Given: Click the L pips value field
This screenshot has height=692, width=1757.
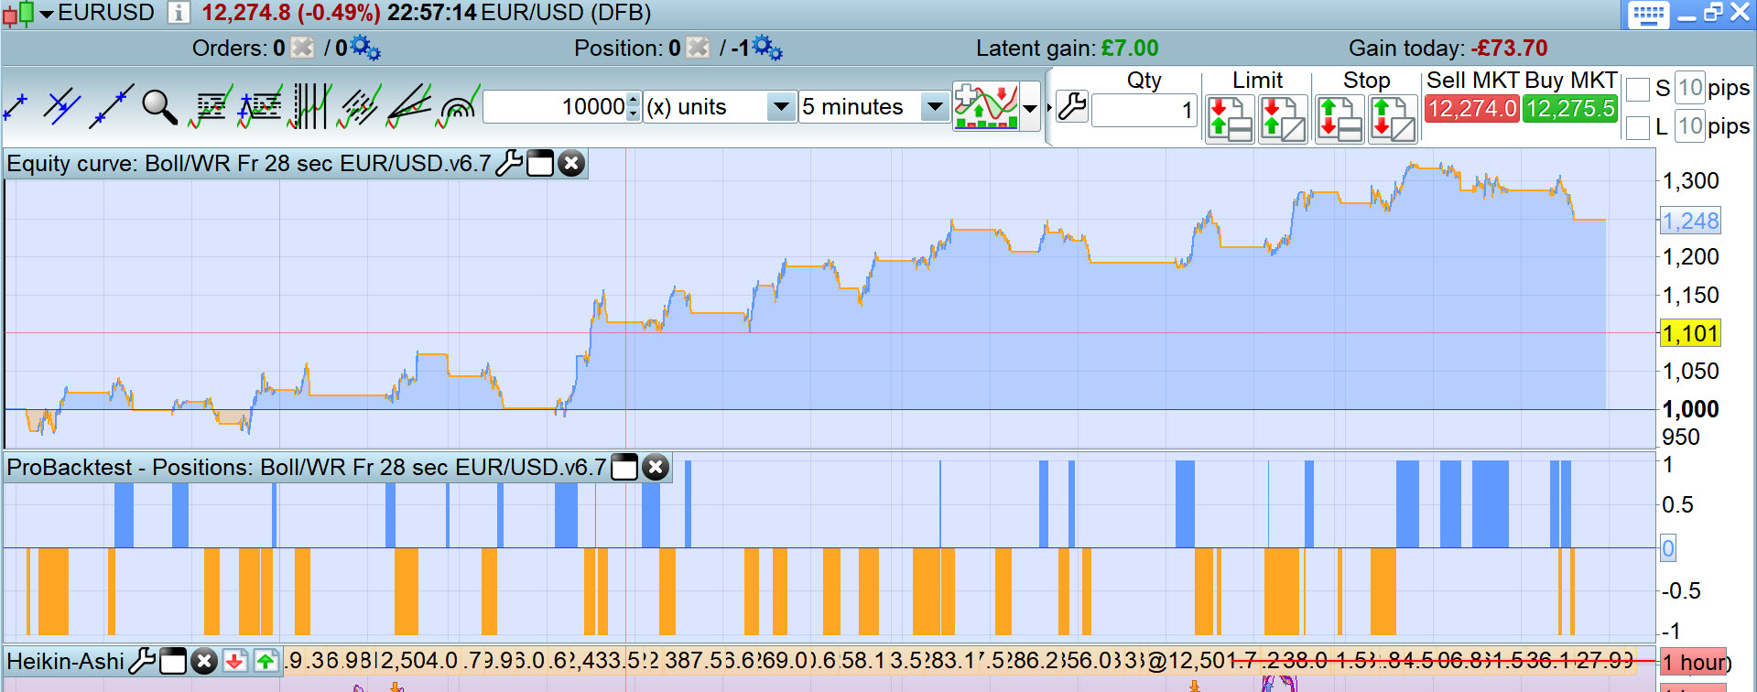Looking at the screenshot, I should click(1690, 125).
